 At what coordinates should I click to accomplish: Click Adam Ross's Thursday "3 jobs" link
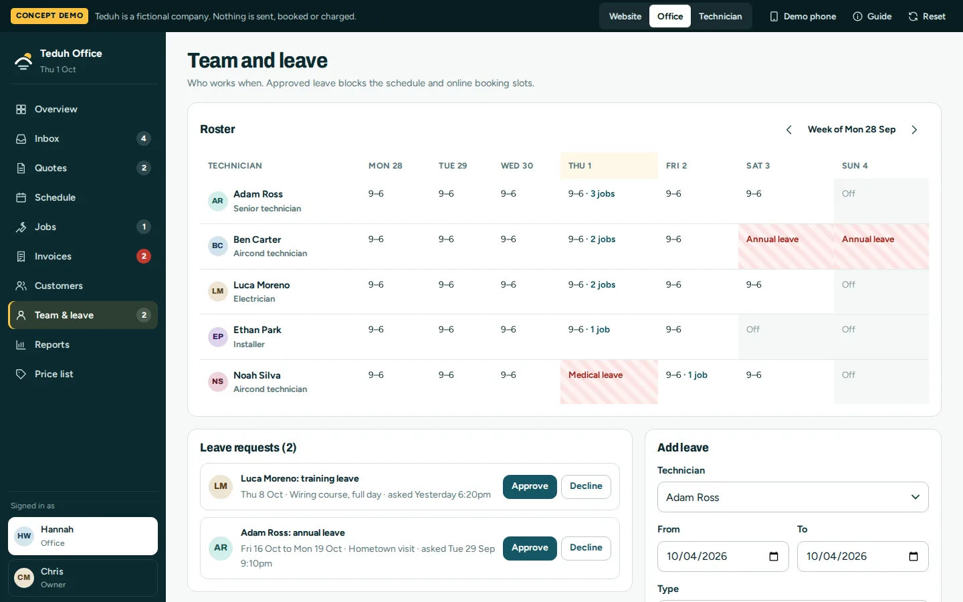603,194
